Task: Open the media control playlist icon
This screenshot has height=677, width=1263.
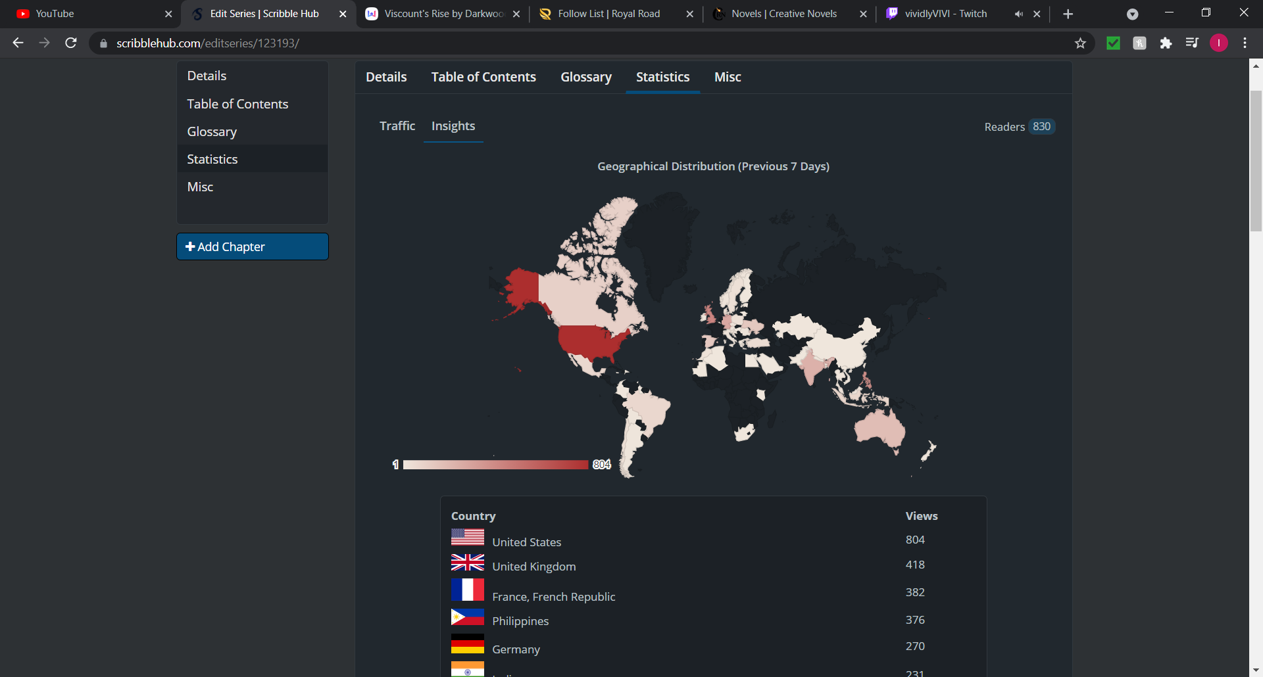Action: (1192, 43)
